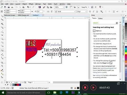The height and width of the screenshot is (95, 127).
Task: Click the New document icon
Action: pyautogui.click(x=2, y=7)
